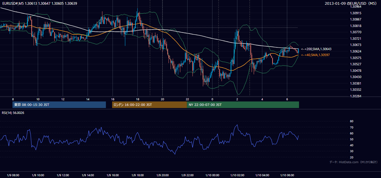Click RSI axis level 30
The image size is (381, 178).
pos(351,151)
